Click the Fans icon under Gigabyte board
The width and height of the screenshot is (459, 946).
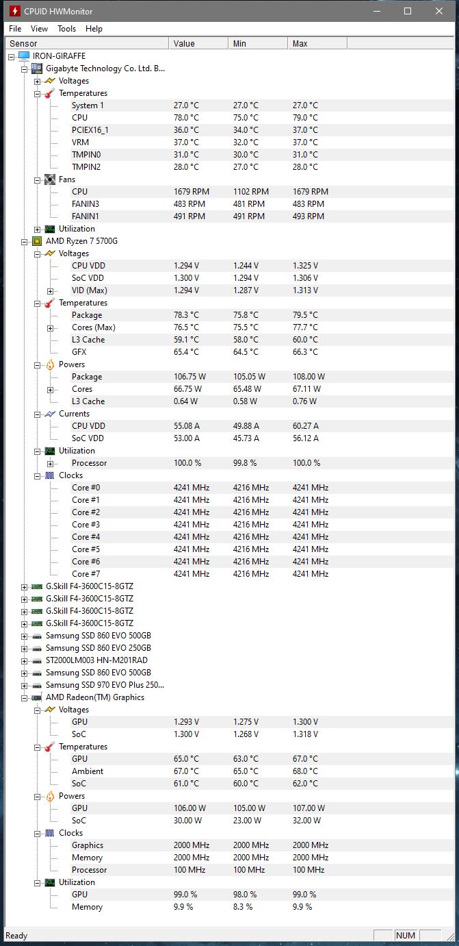[50, 179]
